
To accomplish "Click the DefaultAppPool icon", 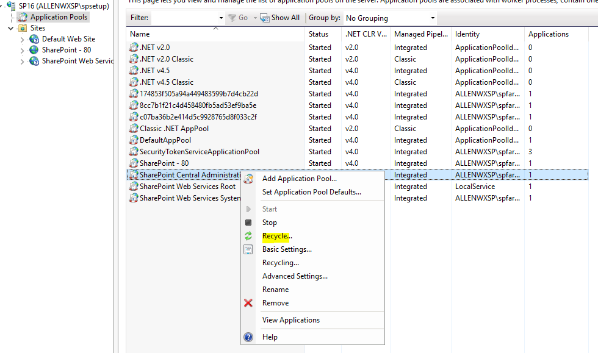I will pyautogui.click(x=134, y=140).
